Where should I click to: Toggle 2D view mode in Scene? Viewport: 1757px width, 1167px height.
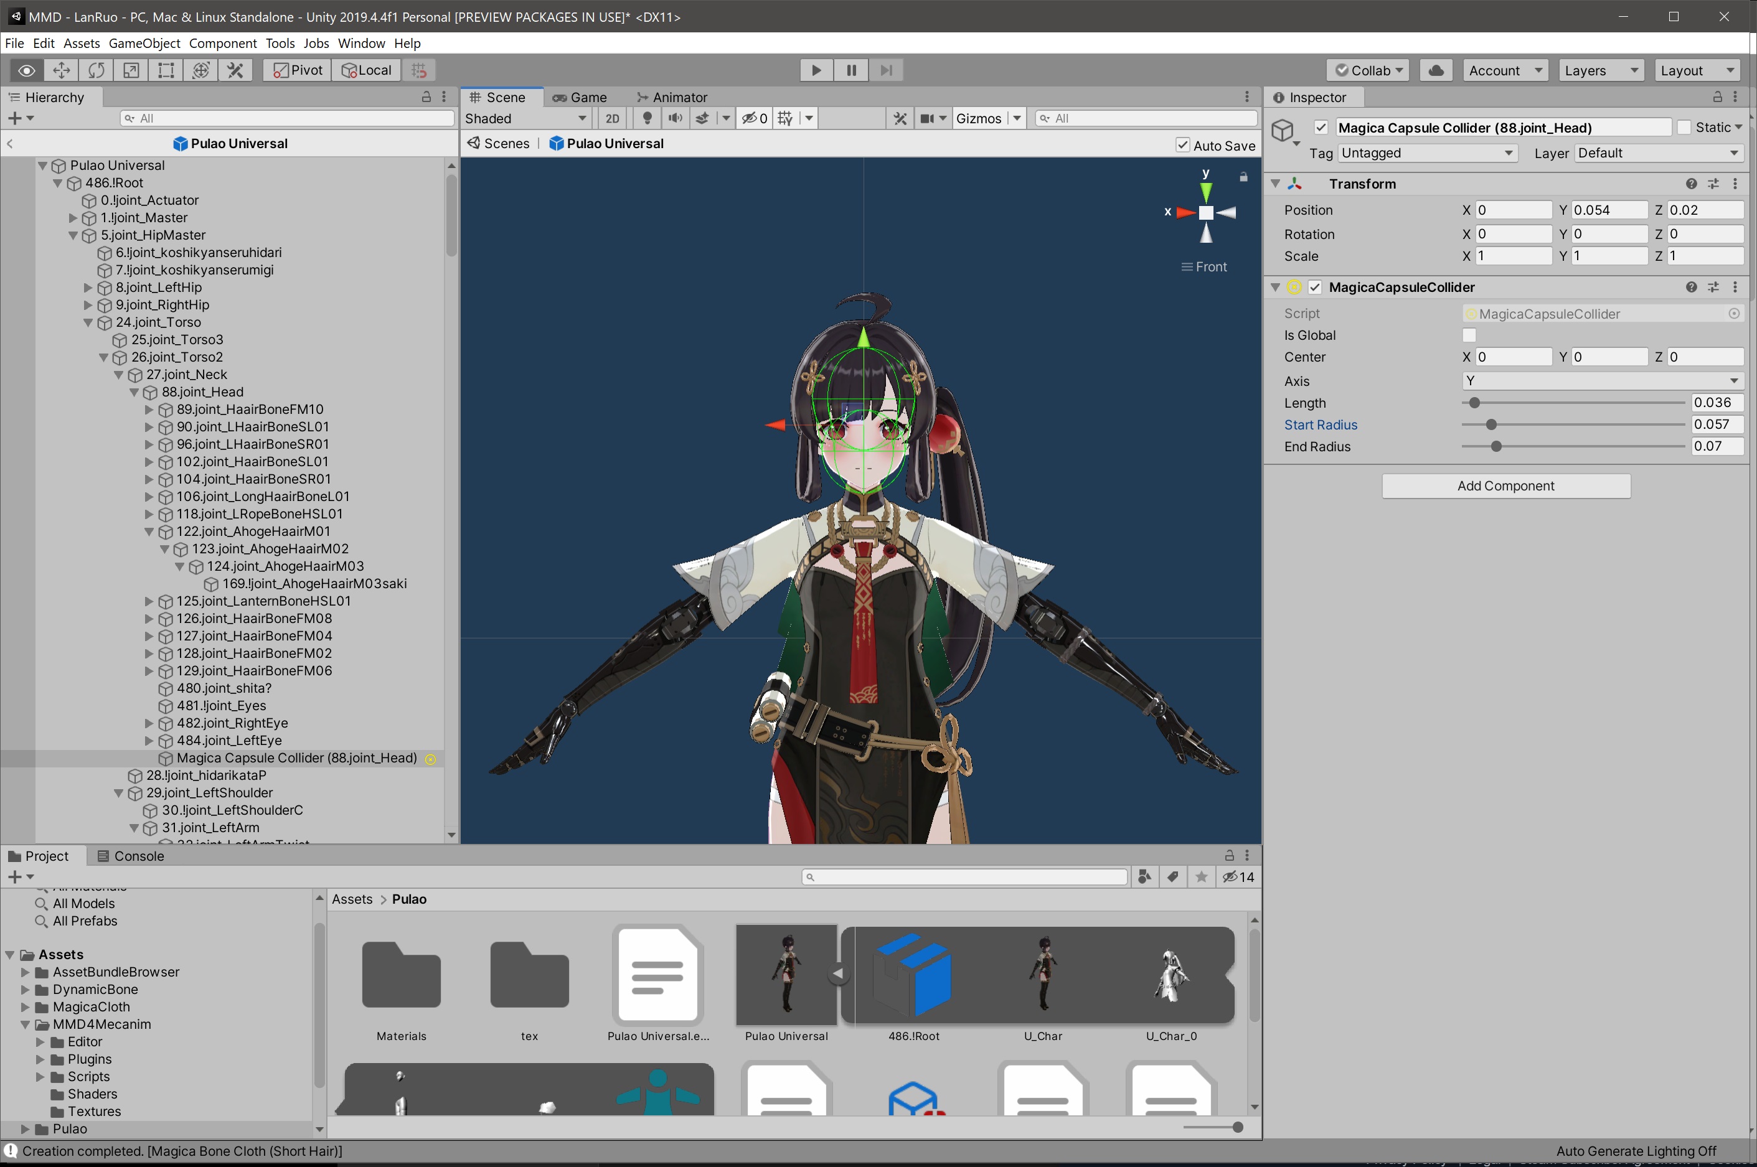point(612,118)
